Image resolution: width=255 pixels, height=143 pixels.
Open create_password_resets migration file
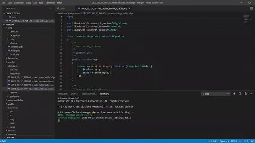tap(32, 81)
